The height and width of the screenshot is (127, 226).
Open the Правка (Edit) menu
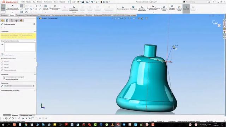pos(29,2)
